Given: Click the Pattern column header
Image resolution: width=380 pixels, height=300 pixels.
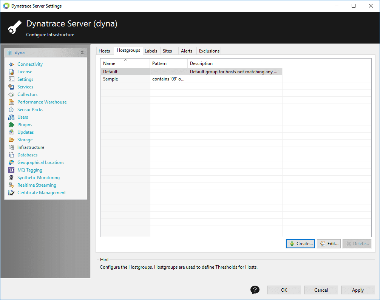Looking at the screenshot, I should pos(169,63).
